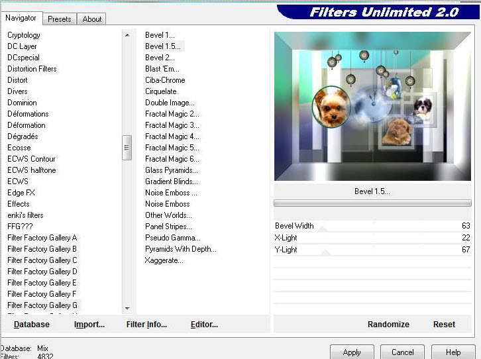The image size is (481, 359).
Task: Choose the Fractal Magic 4... filter
Action: pyautogui.click(x=172, y=136)
